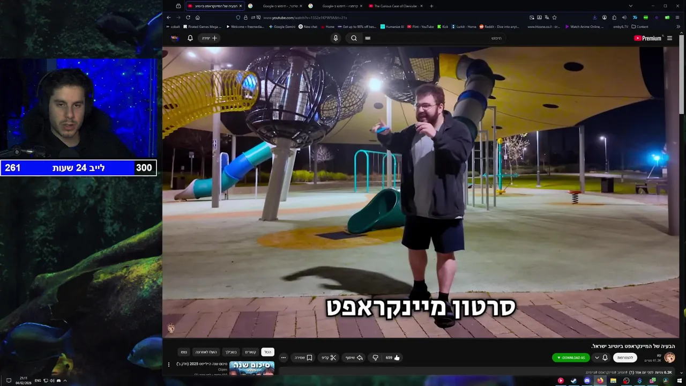
Task: Open the YouTube account avatar in header
Action: [x=174, y=38]
